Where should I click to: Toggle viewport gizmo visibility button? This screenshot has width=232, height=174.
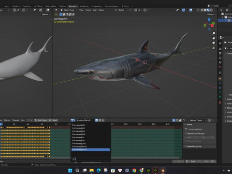point(184,10)
